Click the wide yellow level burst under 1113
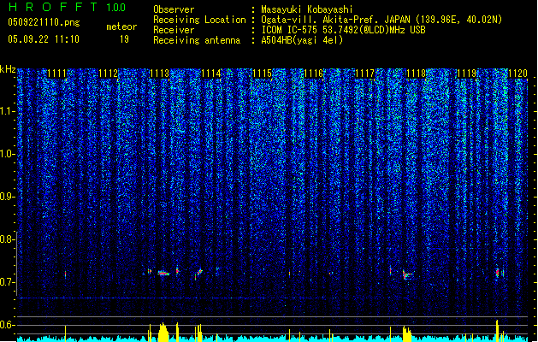Screen dimensions: 538x342 click(x=163, y=332)
